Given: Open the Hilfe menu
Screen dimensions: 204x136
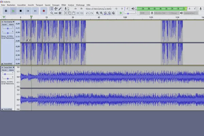Looking at the screenshot, I should [x=88, y=5].
